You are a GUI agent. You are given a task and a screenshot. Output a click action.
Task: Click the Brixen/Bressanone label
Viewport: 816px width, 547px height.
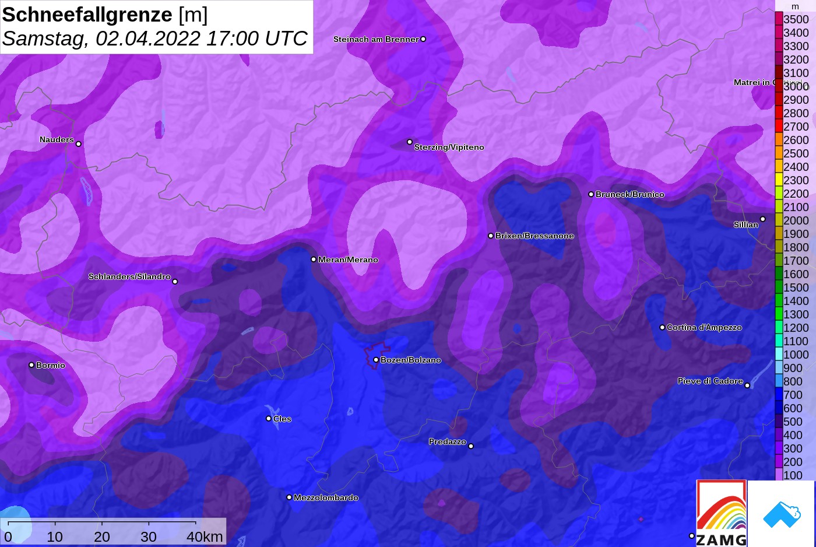[x=534, y=236]
